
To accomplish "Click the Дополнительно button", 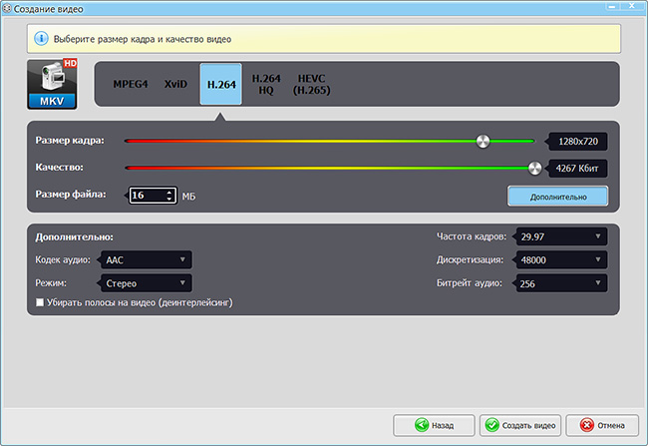I will pos(557,197).
